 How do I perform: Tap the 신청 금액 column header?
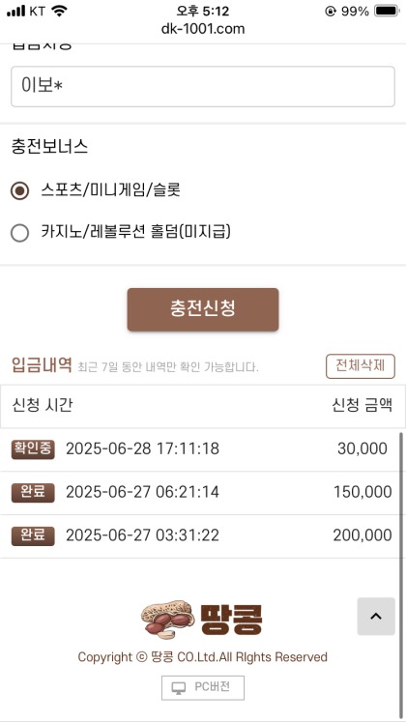click(362, 406)
